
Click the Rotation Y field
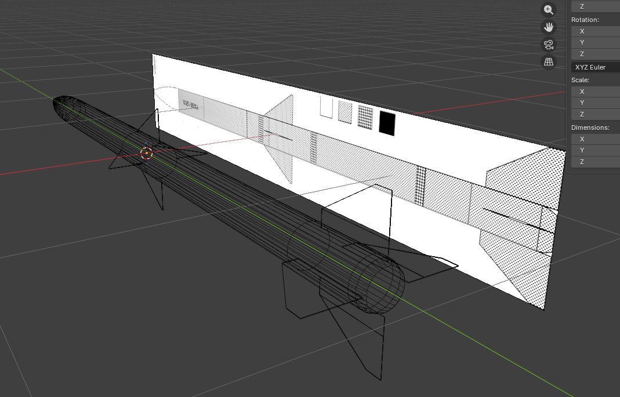(x=596, y=42)
